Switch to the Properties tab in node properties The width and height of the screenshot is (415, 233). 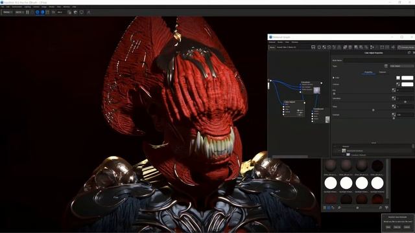[x=368, y=72]
